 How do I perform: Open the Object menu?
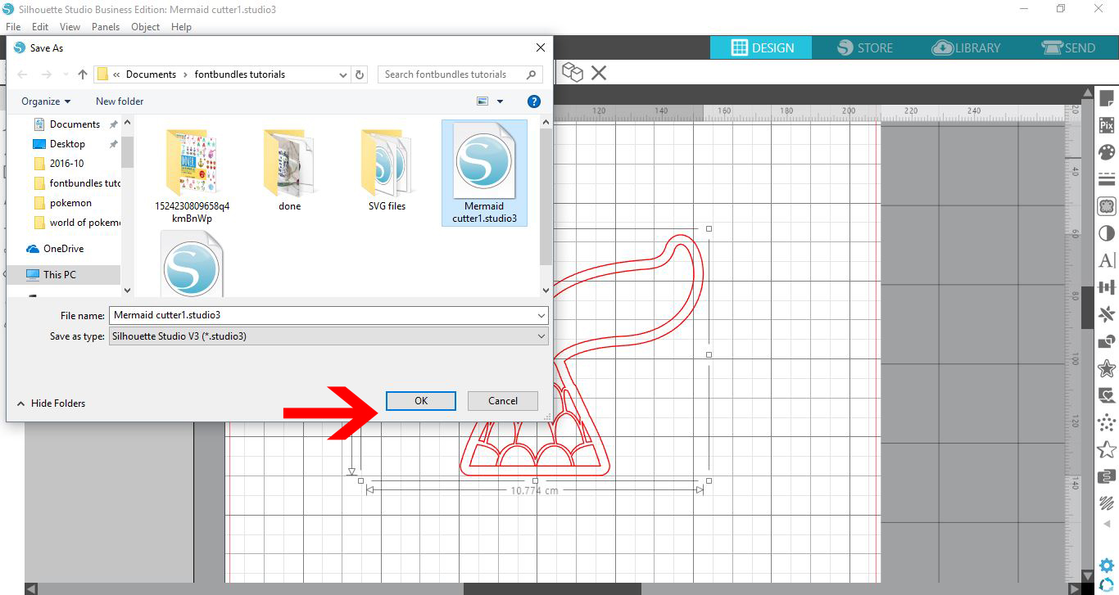pos(146,27)
